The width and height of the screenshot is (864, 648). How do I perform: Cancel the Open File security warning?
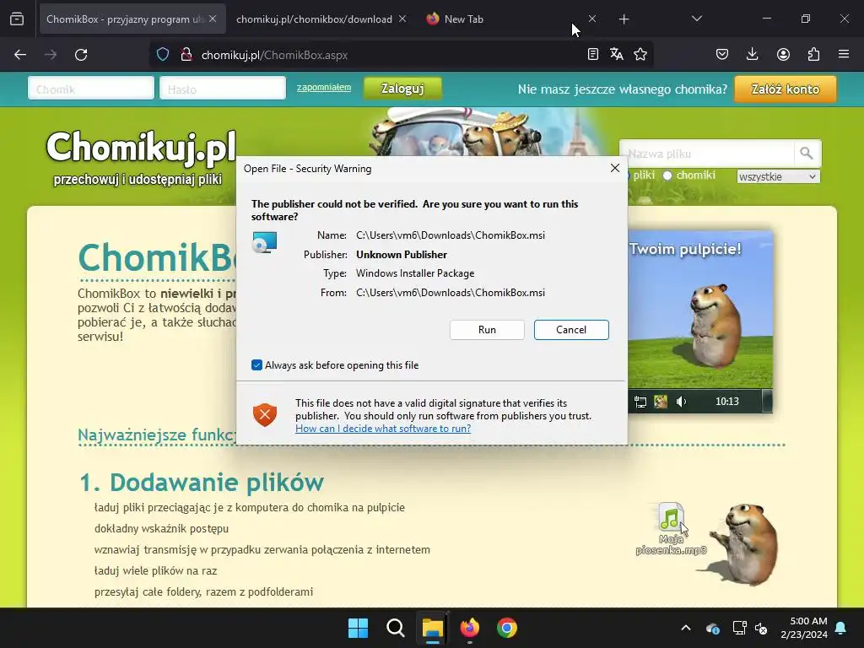click(x=571, y=330)
